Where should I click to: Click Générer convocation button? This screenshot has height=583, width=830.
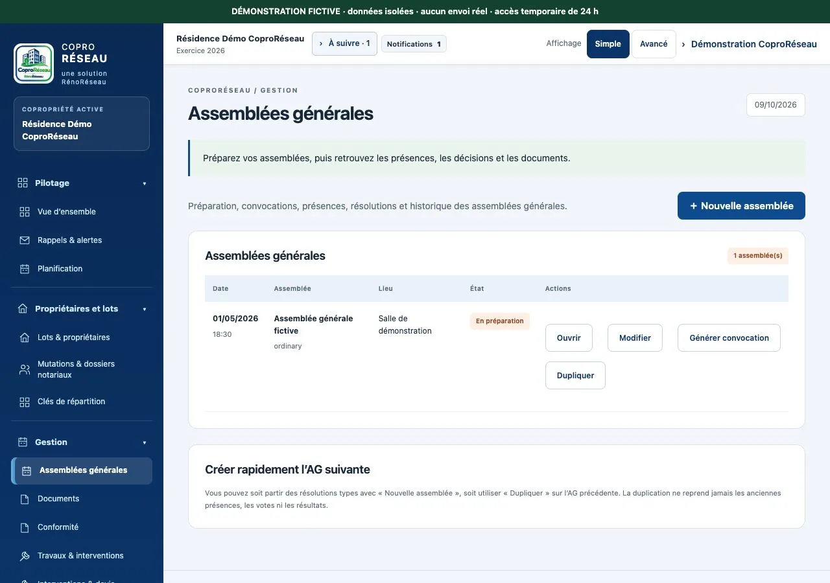(x=729, y=338)
